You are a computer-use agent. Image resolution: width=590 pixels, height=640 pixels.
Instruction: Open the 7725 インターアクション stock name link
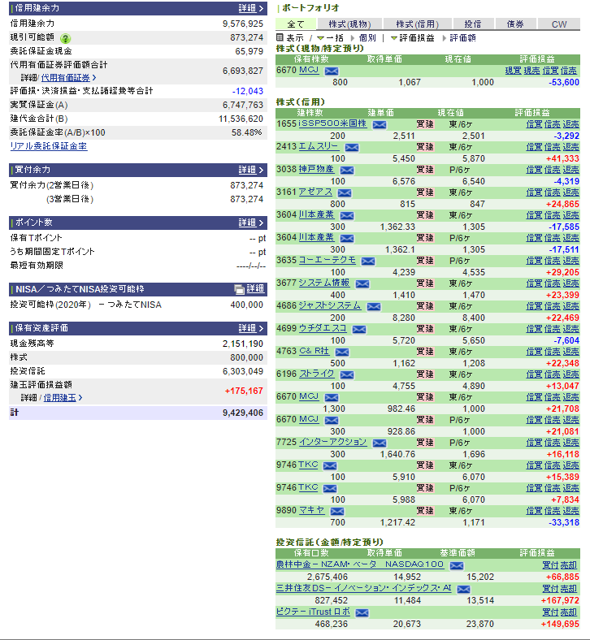(x=332, y=442)
